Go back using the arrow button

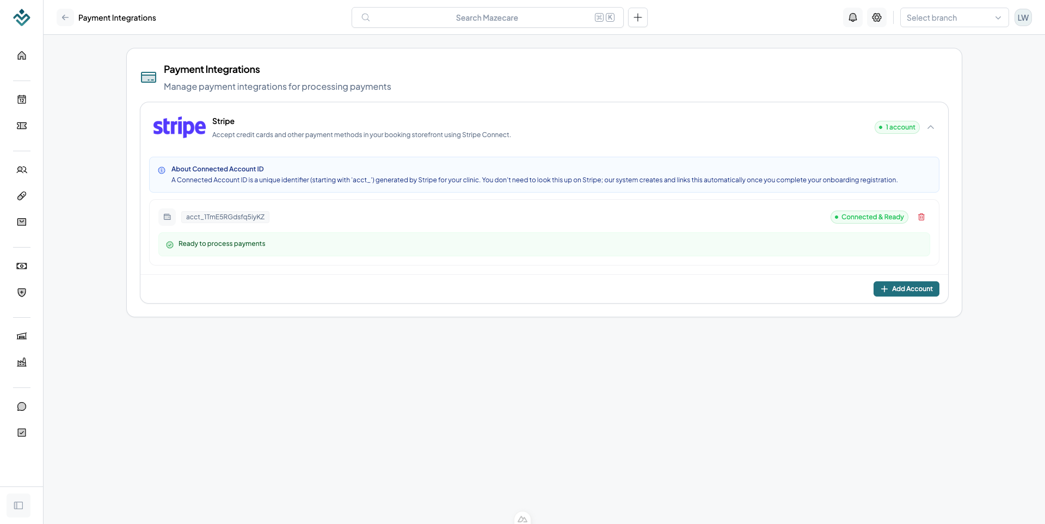[x=65, y=17]
